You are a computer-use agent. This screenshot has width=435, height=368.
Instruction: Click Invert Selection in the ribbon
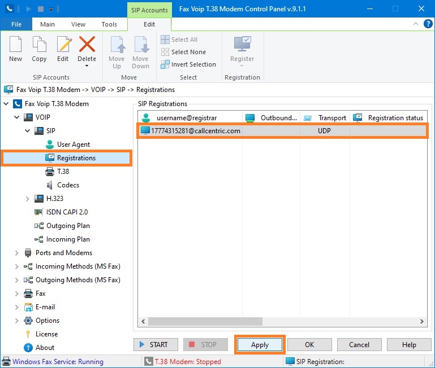[188, 64]
